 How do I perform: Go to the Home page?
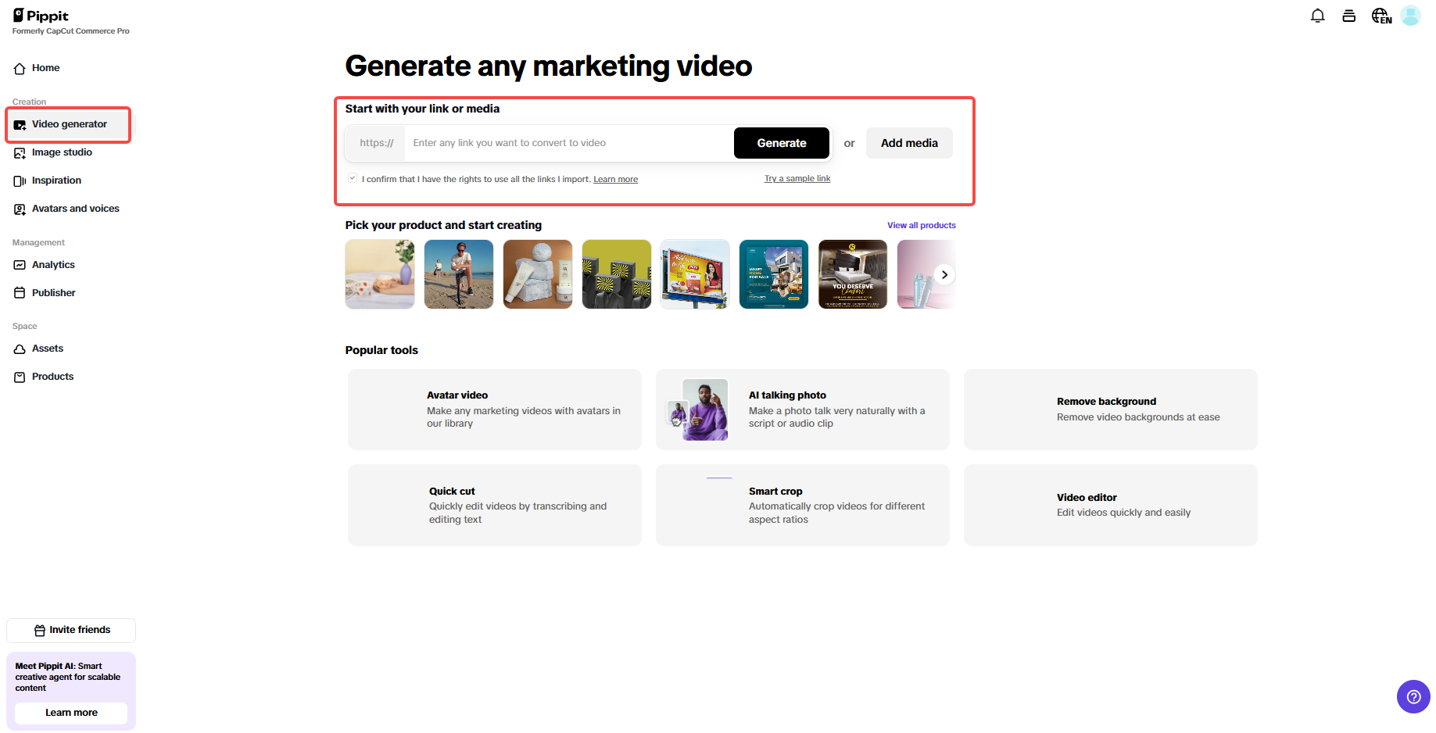[45, 68]
